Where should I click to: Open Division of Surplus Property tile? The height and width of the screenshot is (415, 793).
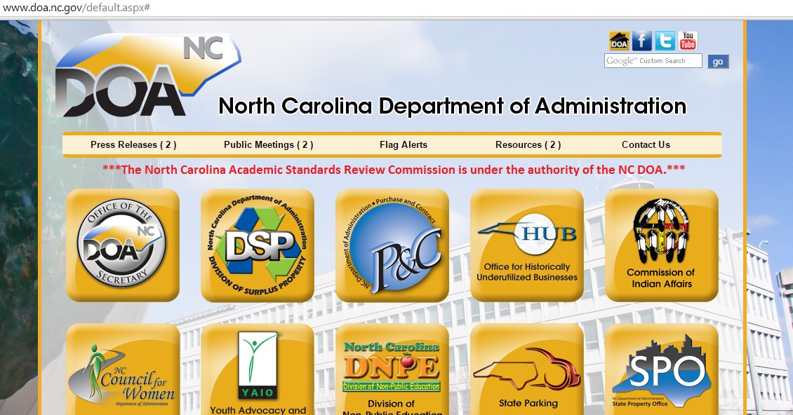258,245
